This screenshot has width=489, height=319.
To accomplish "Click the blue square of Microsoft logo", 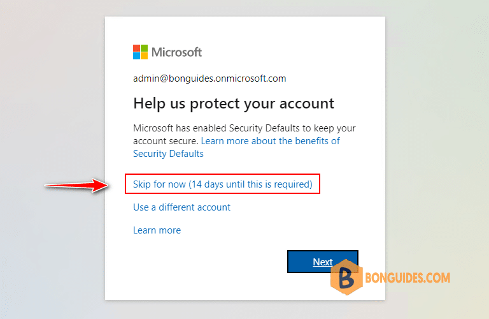I will (x=137, y=56).
